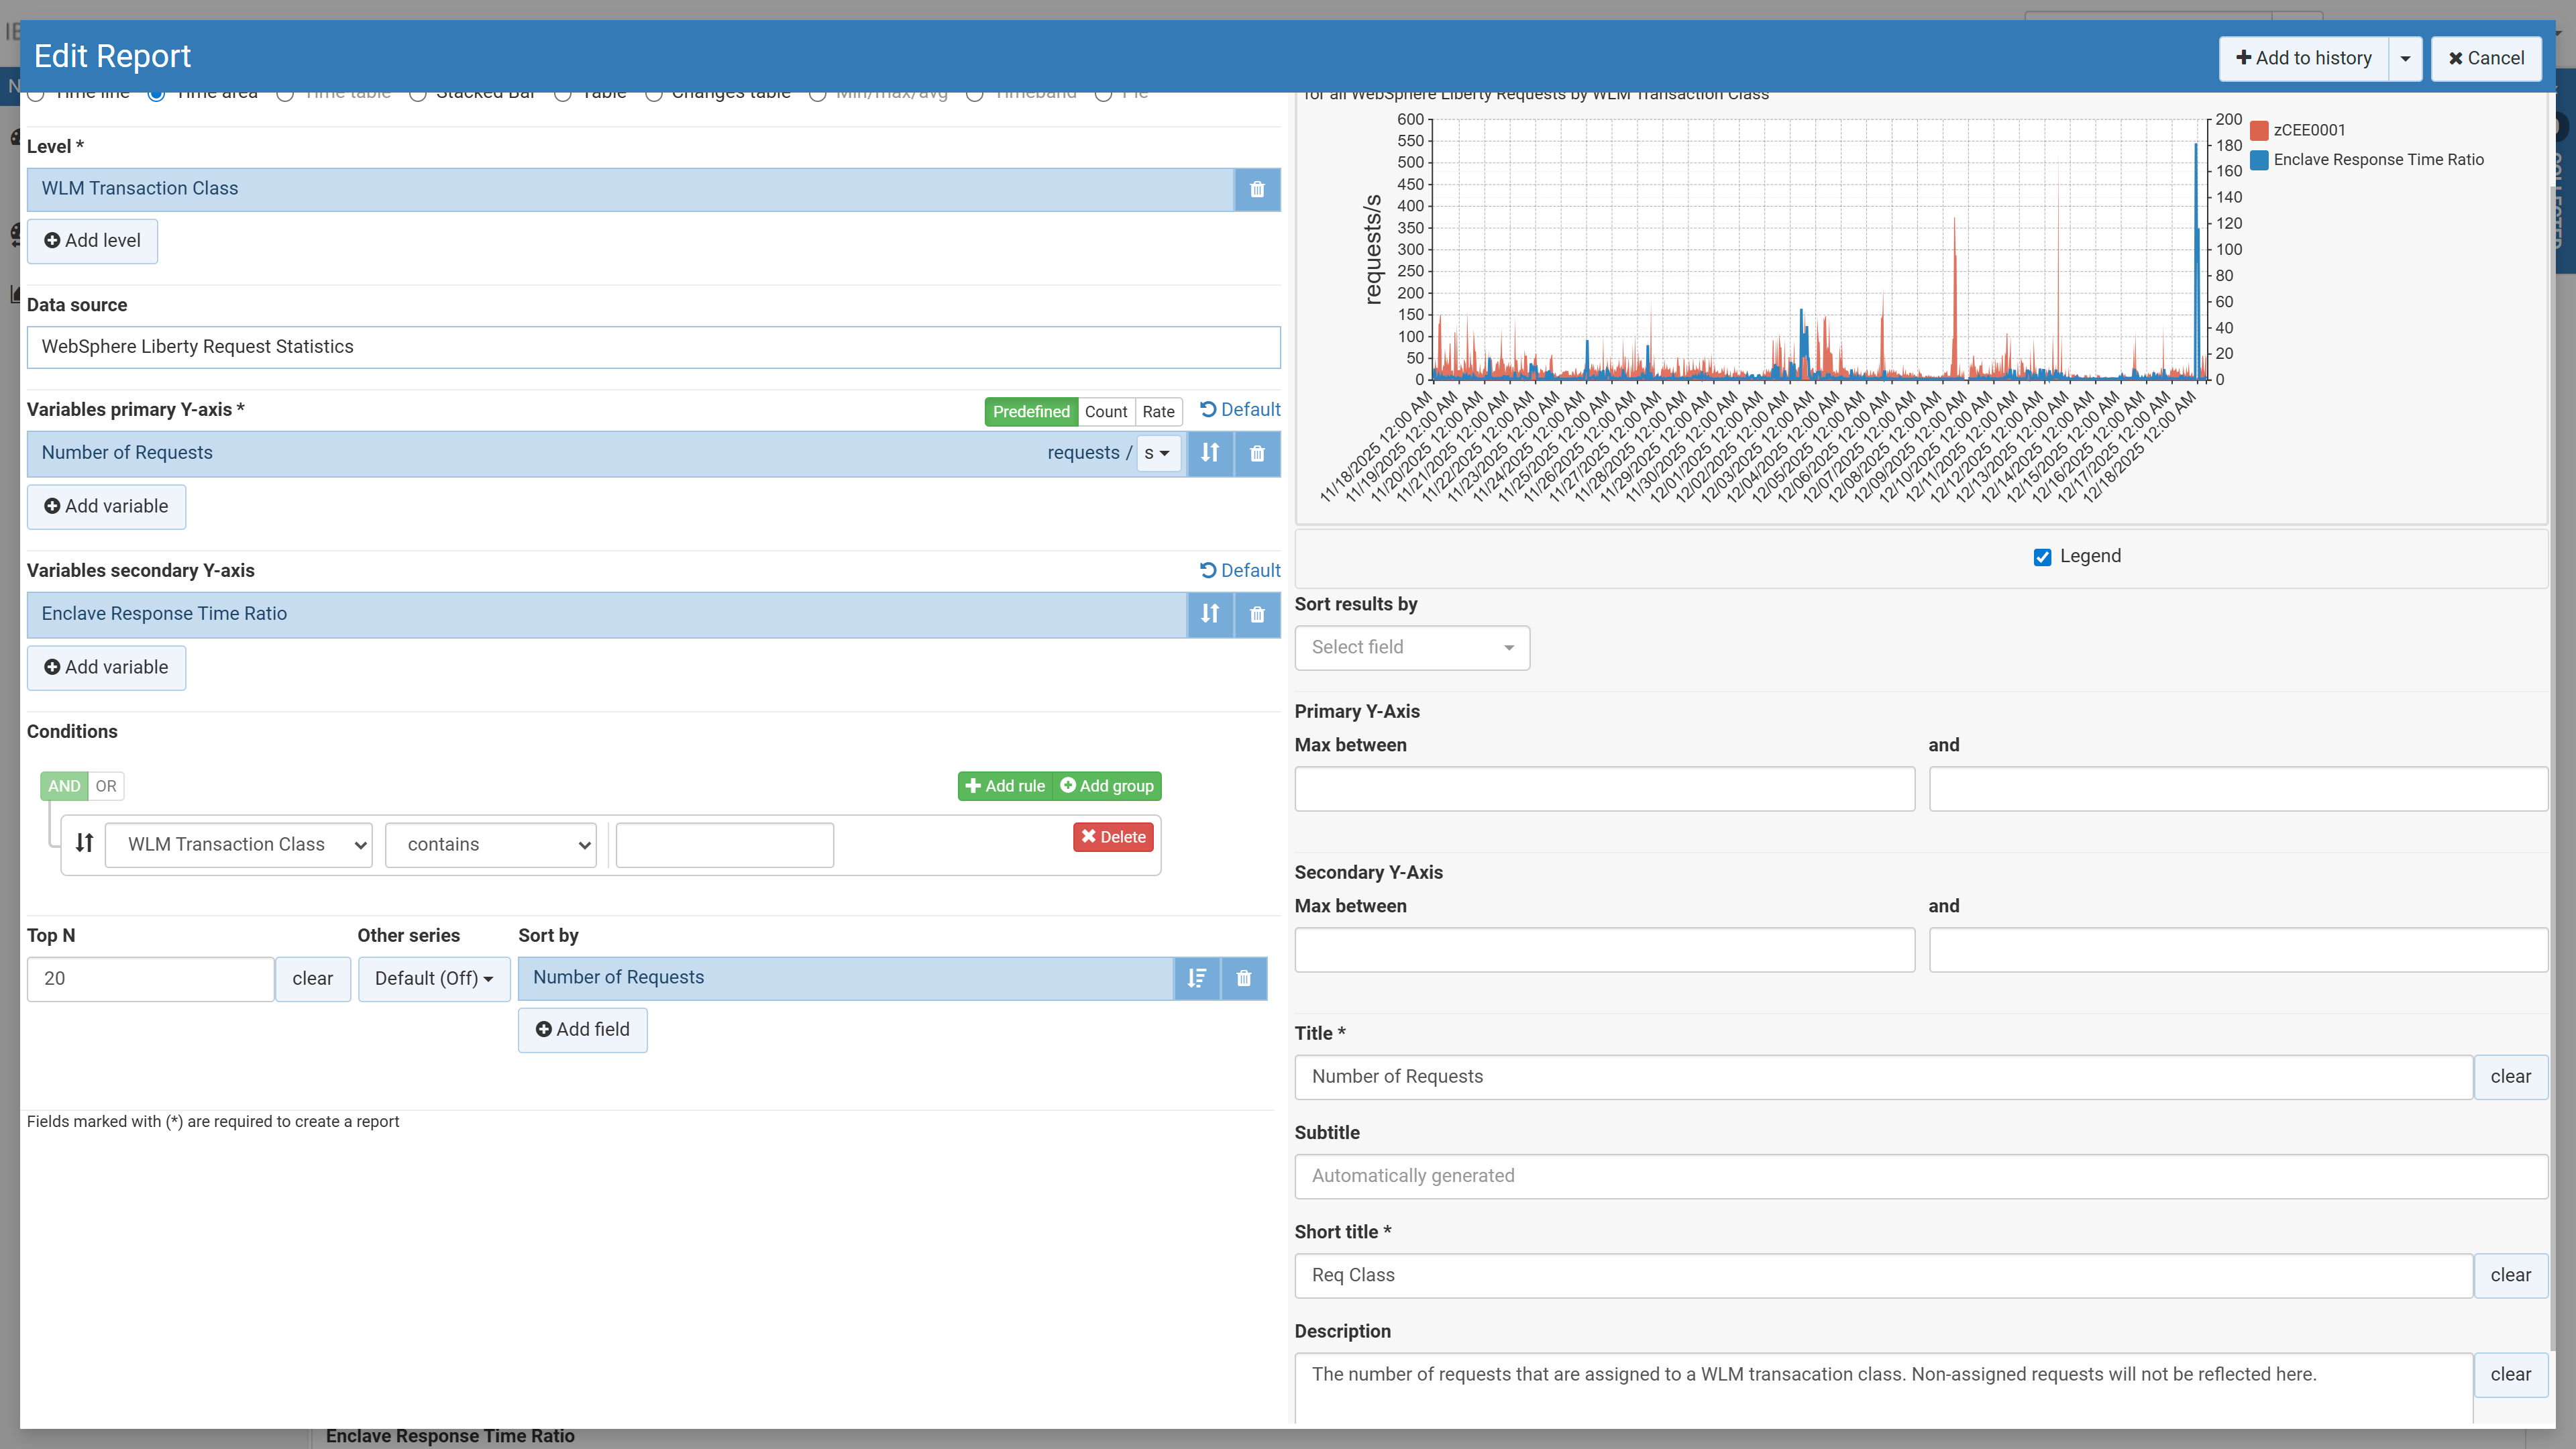This screenshot has width=2576, height=1449.
Task: Clear the Title field
Action: pos(2510,1077)
